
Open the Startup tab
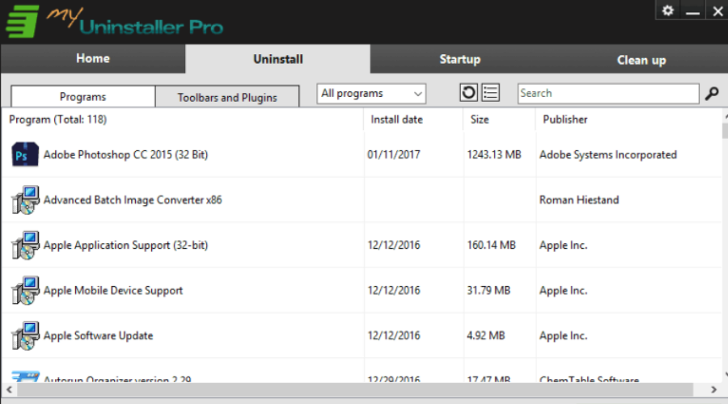coord(459,59)
